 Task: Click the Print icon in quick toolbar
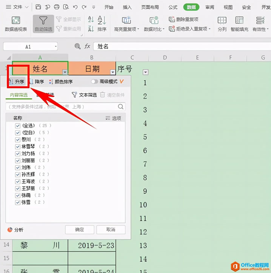click(x=57, y=7)
